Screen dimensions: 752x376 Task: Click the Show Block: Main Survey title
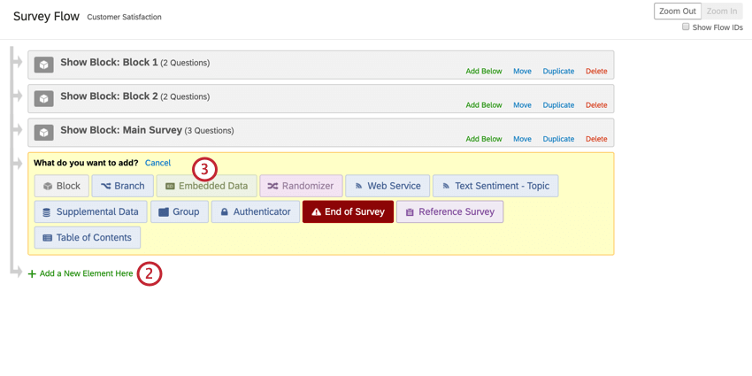point(121,130)
